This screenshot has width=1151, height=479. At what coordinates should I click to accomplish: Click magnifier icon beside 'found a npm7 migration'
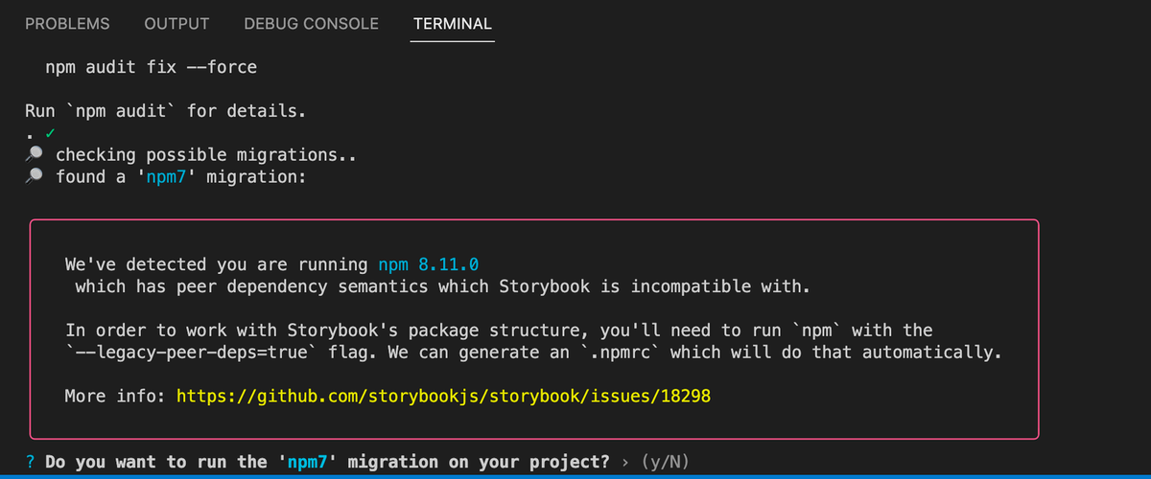(x=34, y=176)
